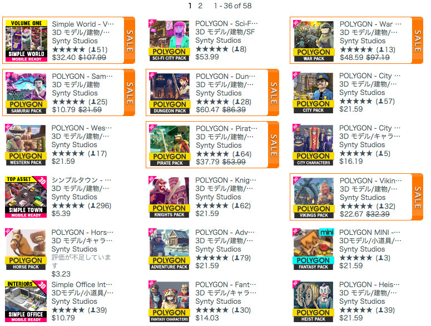
Task: Click the star rating with 62 reviews
Action: coord(223,205)
